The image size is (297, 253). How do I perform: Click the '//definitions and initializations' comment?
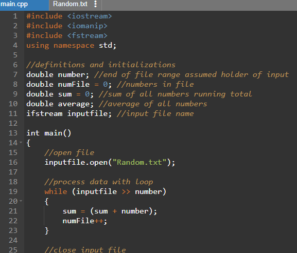pyautogui.click(x=101, y=65)
